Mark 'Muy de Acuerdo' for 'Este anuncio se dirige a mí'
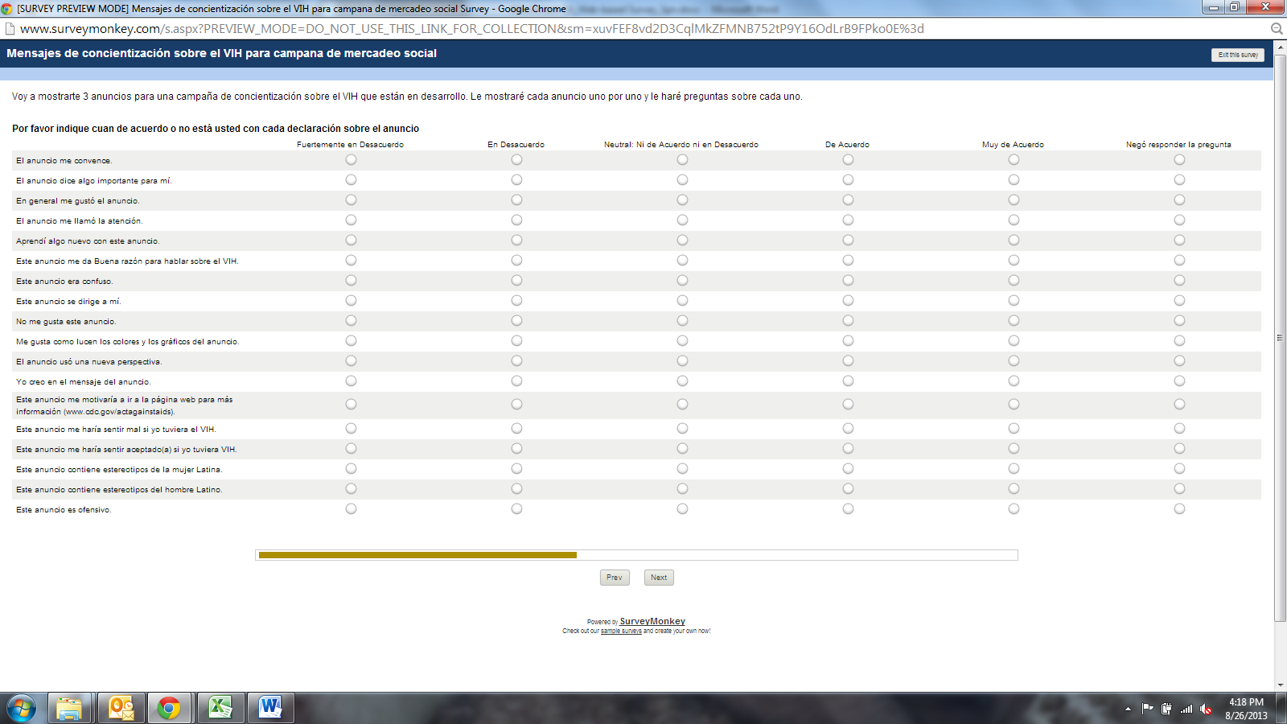The height and width of the screenshot is (724, 1287). (1014, 300)
